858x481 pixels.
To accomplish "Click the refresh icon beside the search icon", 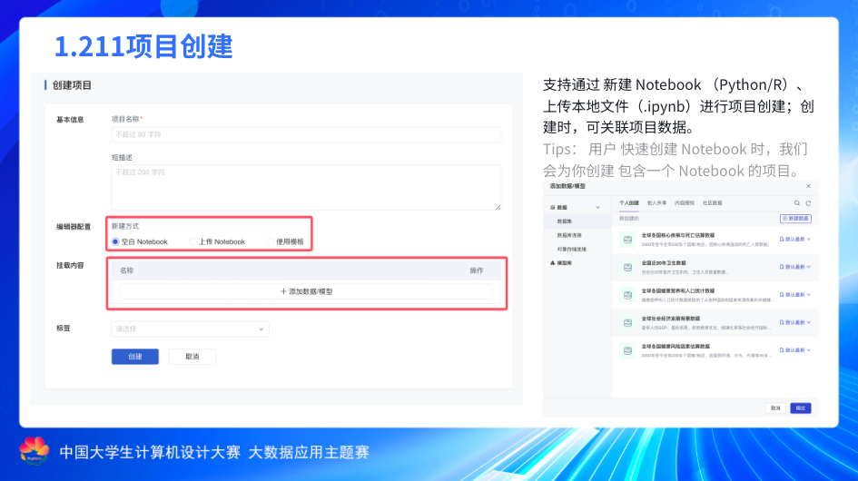I will [x=808, y=203].
